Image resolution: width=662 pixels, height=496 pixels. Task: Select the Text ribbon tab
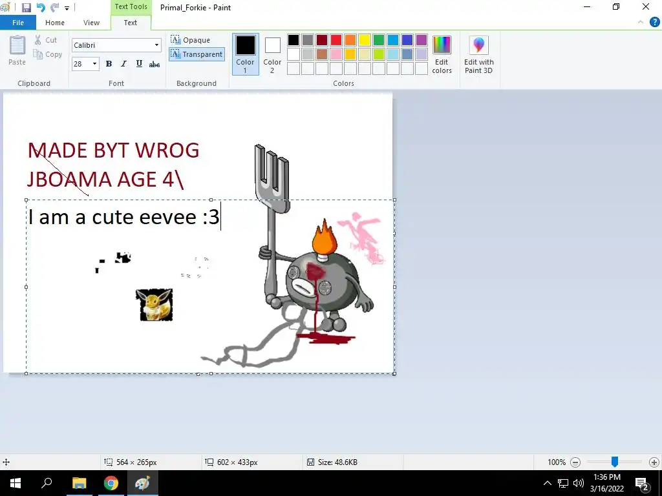point(131,23)
